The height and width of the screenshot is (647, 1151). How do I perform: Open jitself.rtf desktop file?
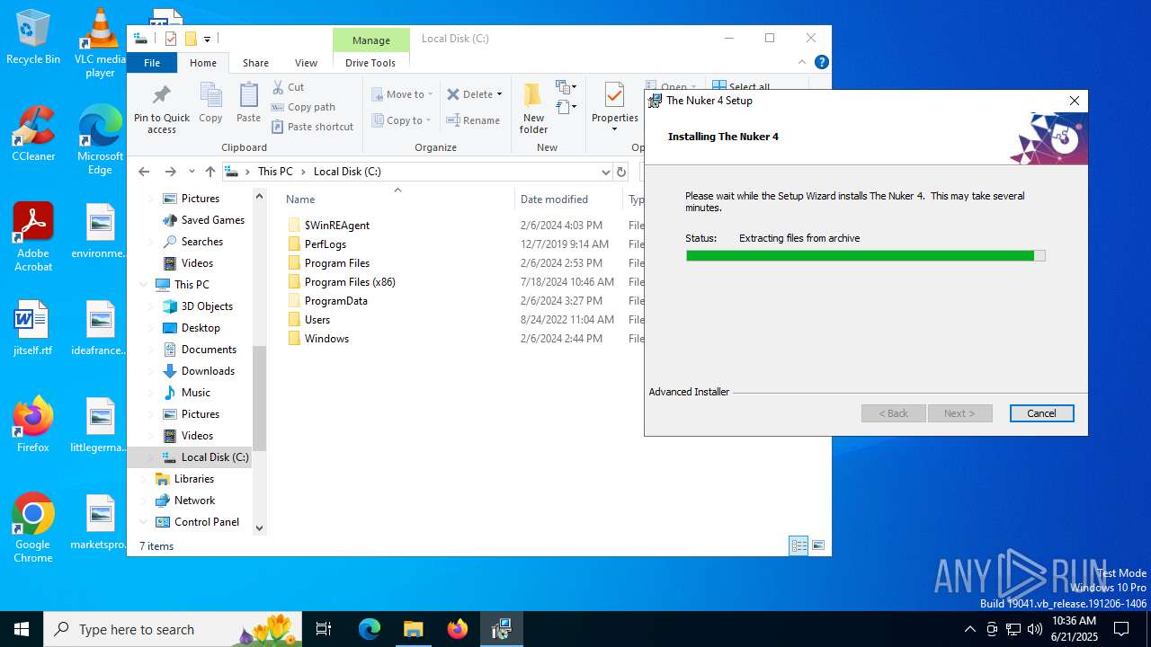33,328
